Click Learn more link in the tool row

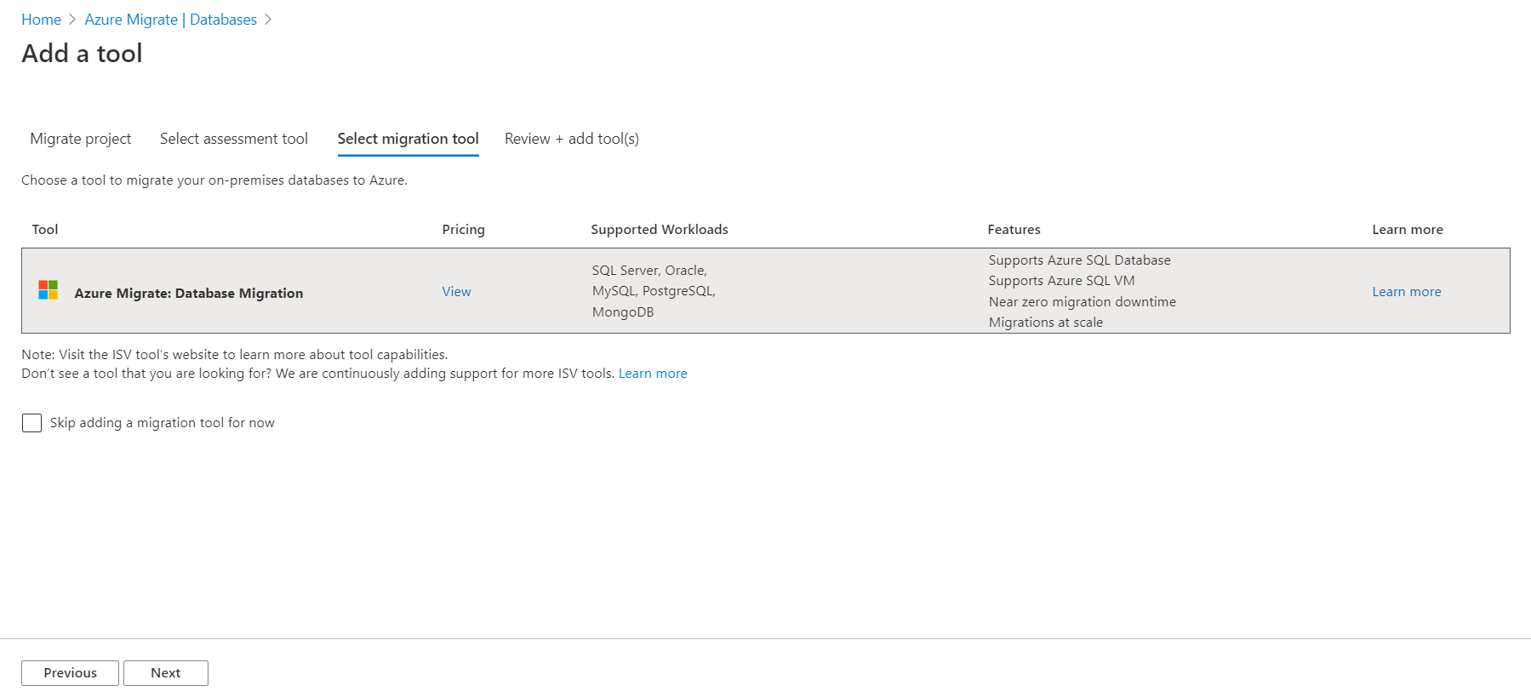1406,292
